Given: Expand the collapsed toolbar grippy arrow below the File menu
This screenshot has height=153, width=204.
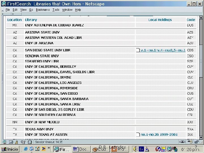Looking at the screenshot, I should (x=3, y=14).
